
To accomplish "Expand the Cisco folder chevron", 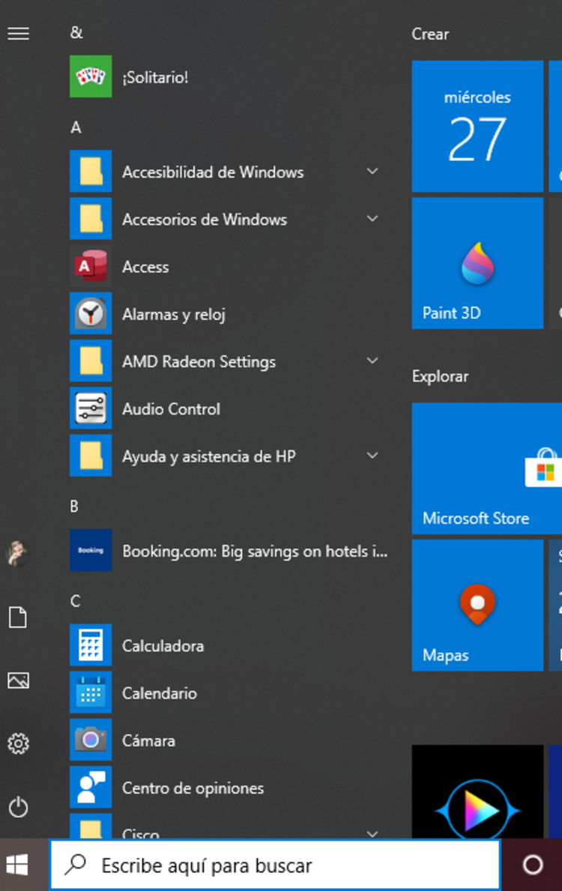I will [x=372, y=833].
